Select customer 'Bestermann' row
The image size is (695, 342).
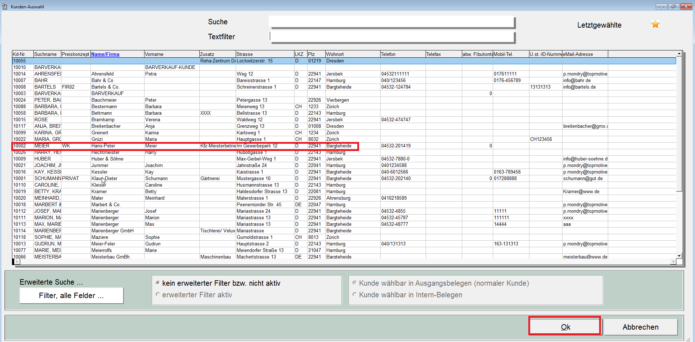[344, 106]
